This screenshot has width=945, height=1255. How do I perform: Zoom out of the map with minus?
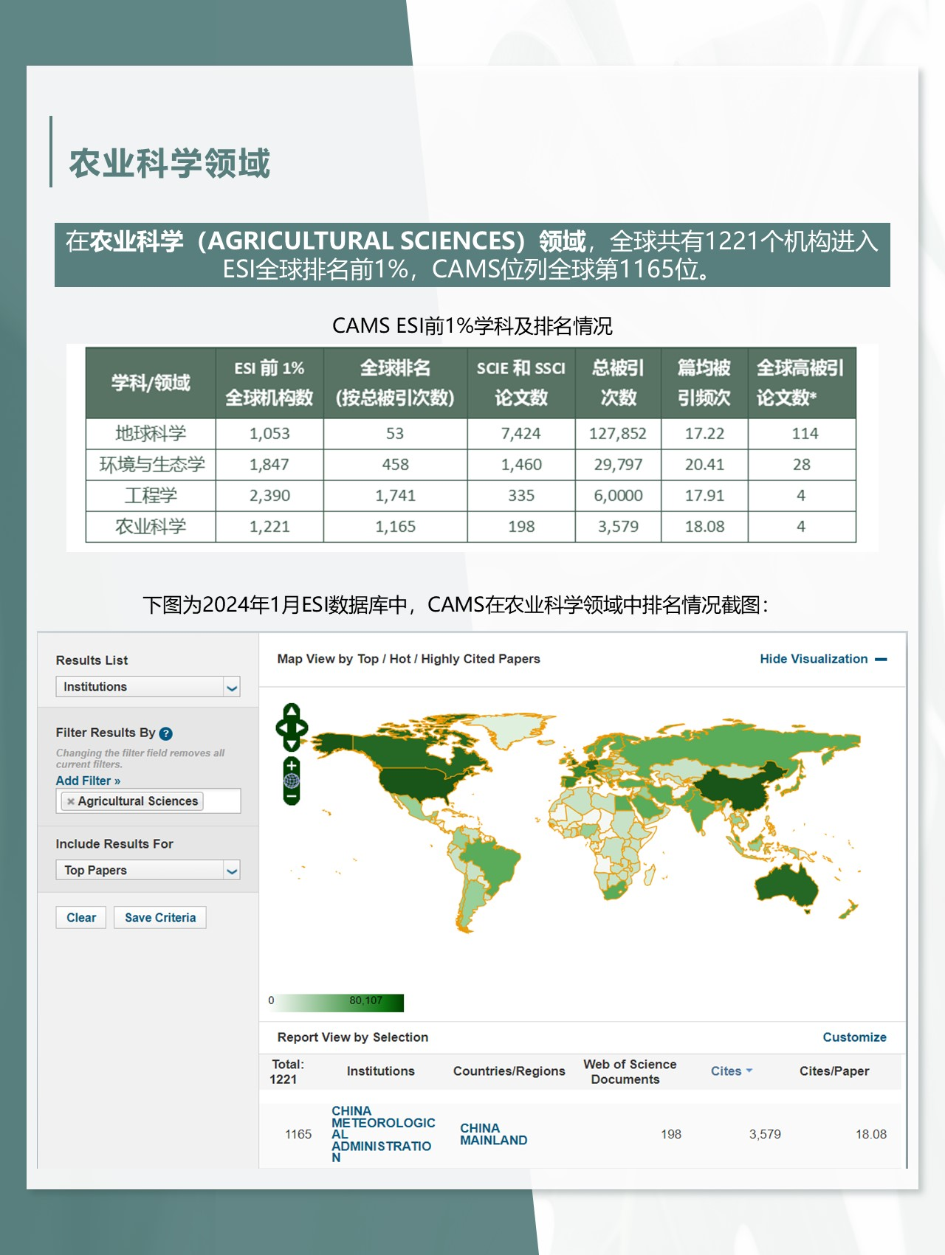click(292, 796)
